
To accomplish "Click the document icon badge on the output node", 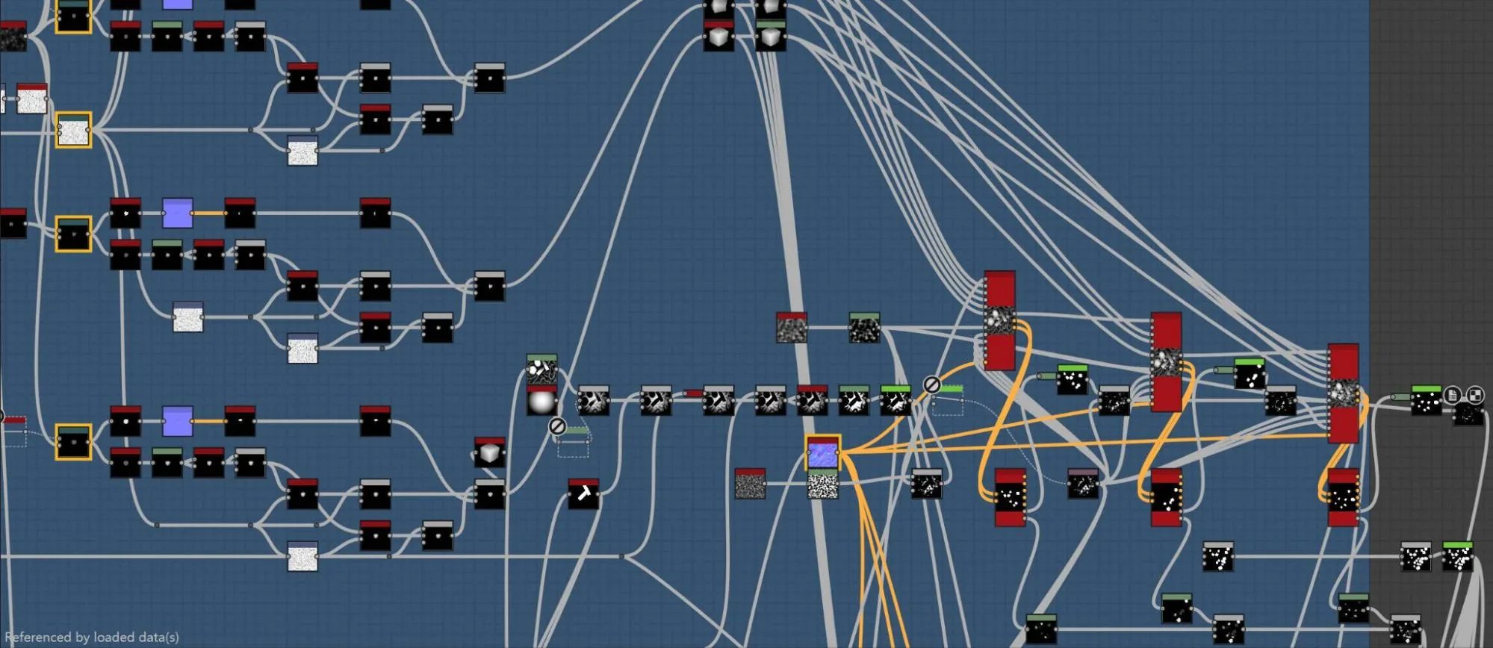I will click(1452, 394).
